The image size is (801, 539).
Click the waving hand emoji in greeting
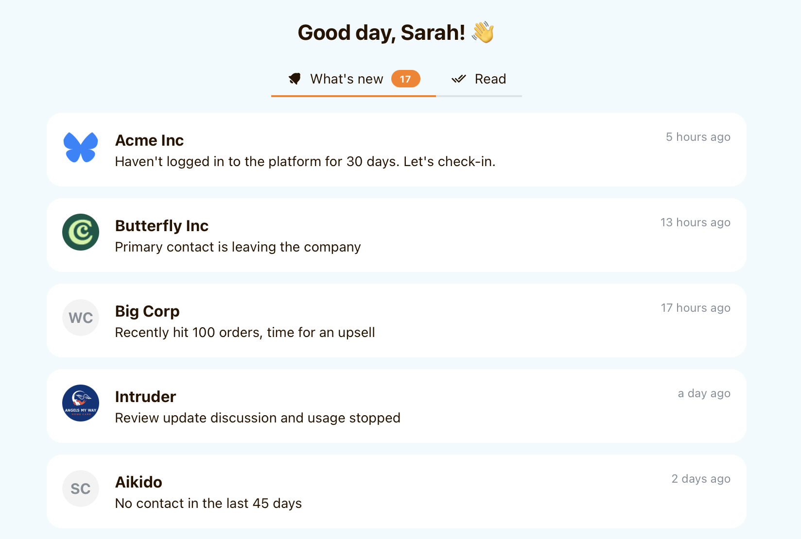tap(483, 33)
